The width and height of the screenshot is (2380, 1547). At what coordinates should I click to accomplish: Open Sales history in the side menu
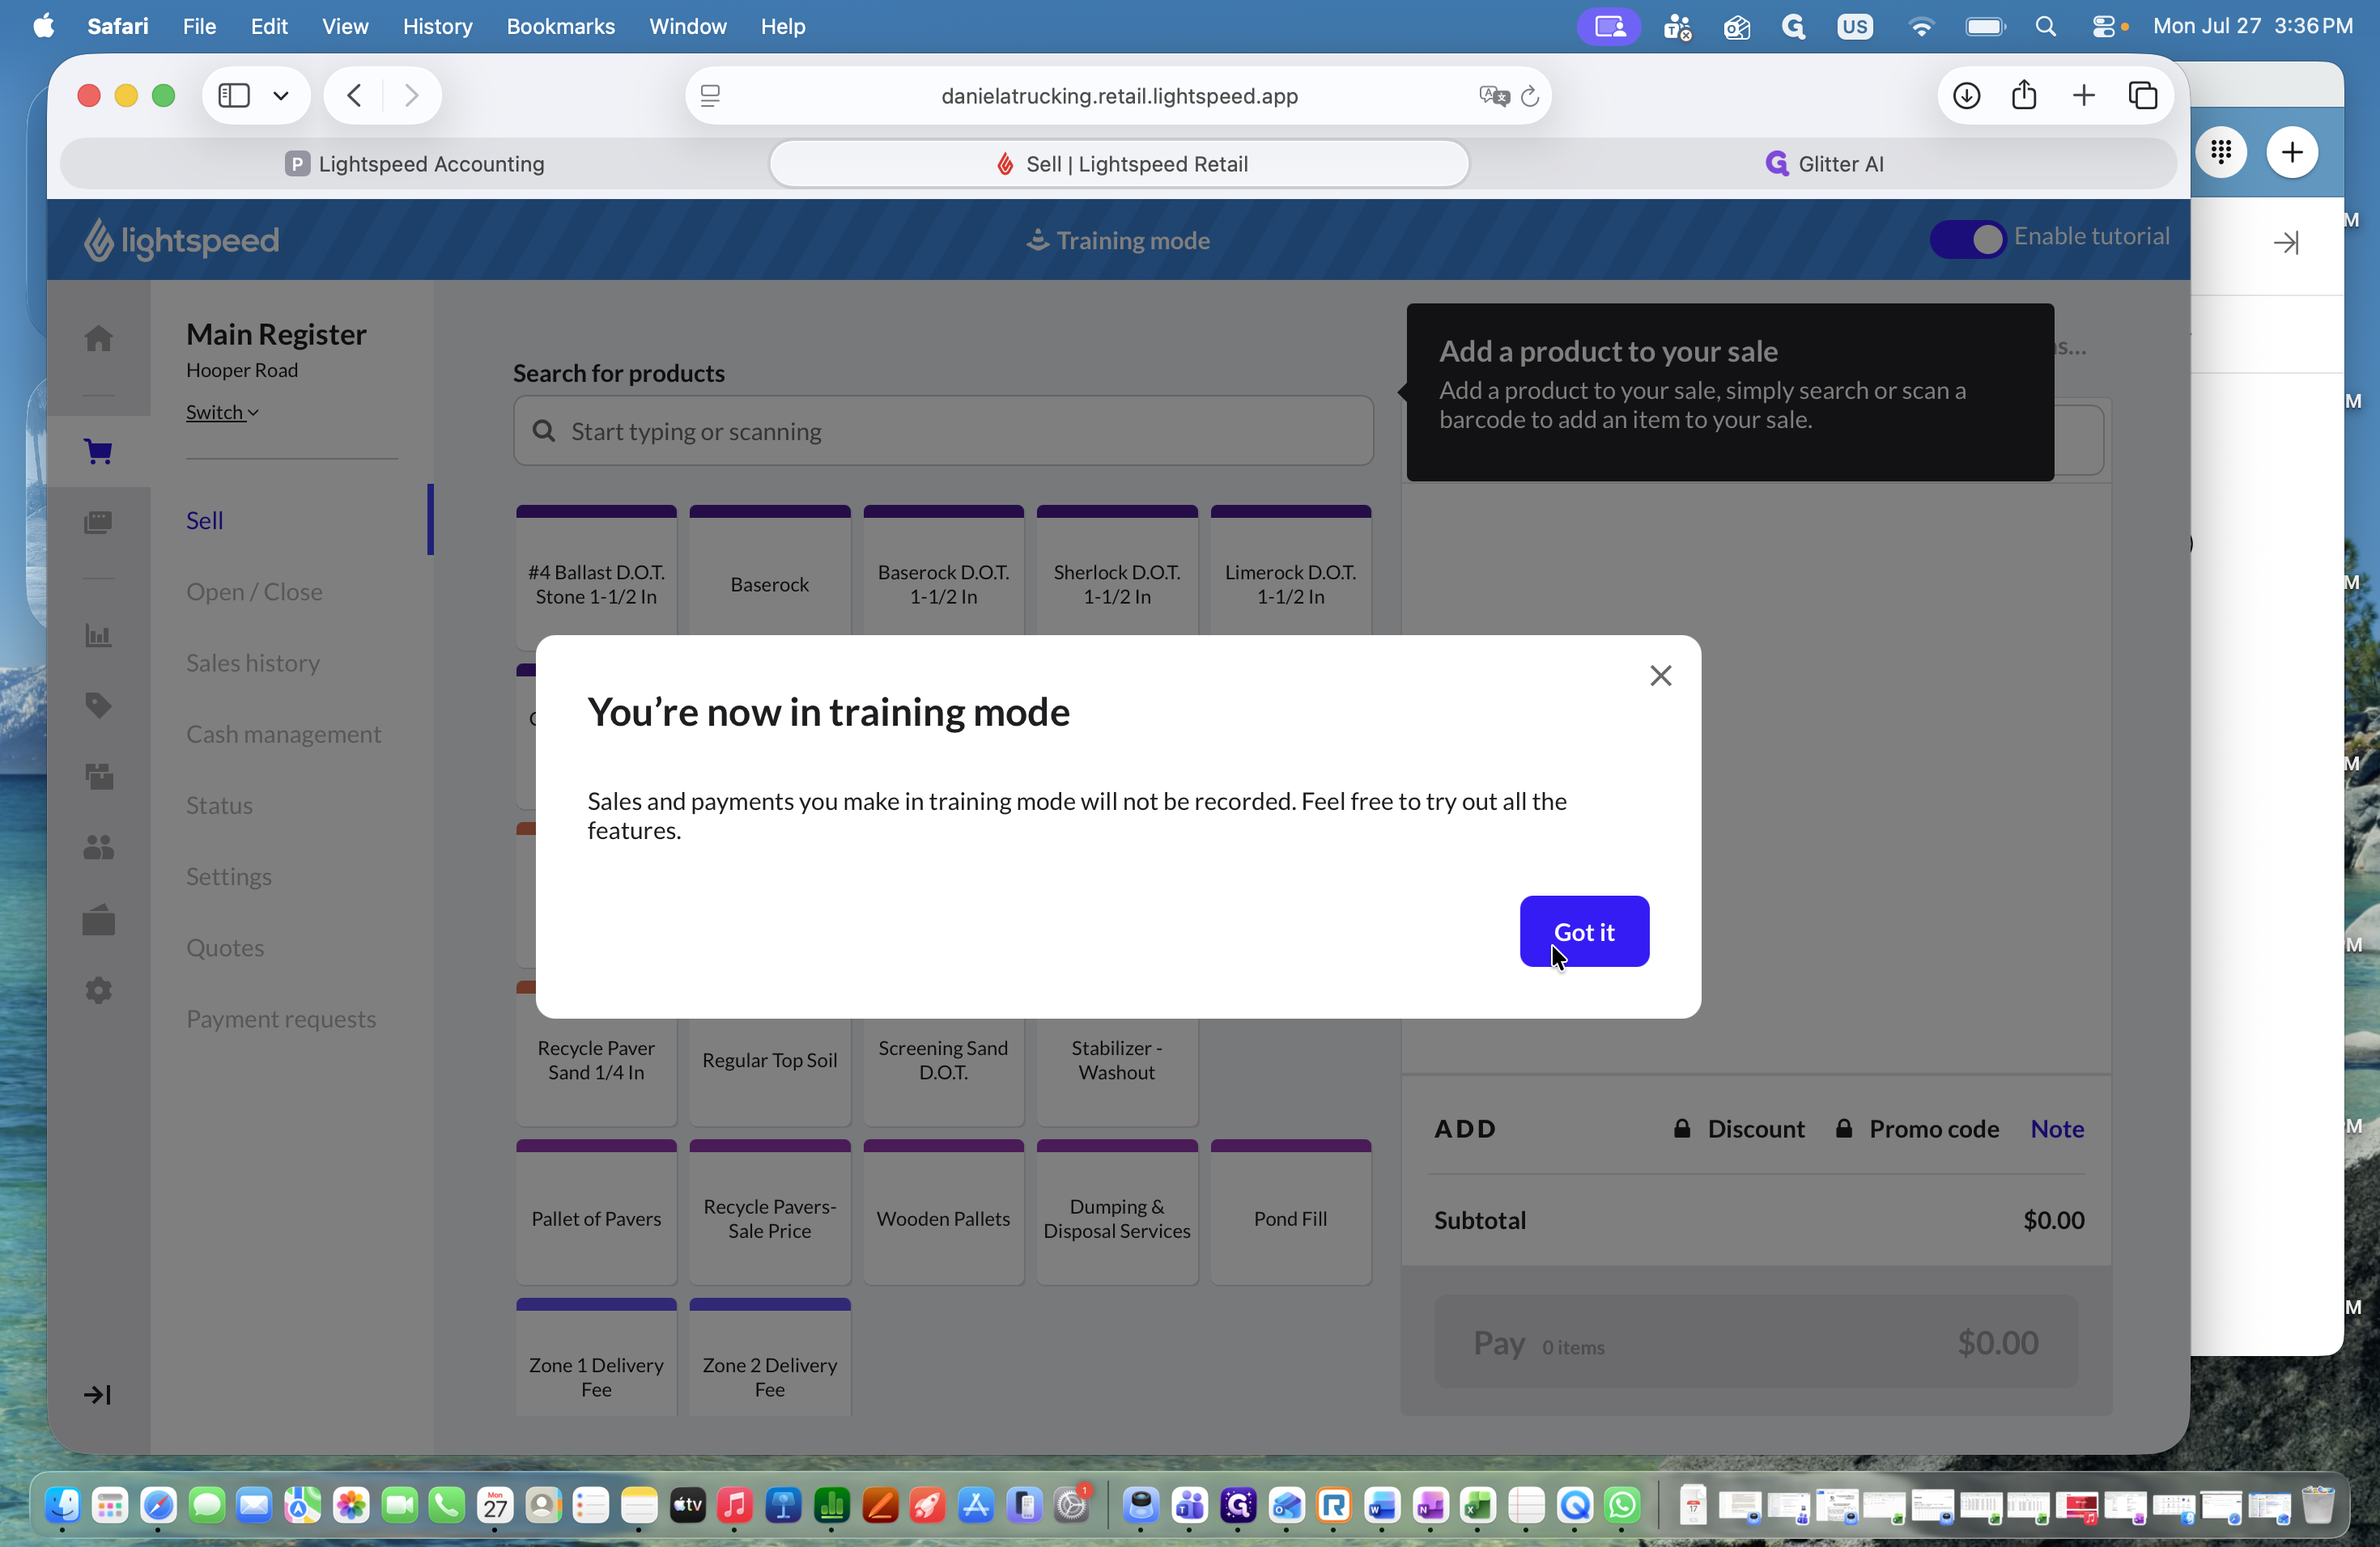(x=253, y=663)
